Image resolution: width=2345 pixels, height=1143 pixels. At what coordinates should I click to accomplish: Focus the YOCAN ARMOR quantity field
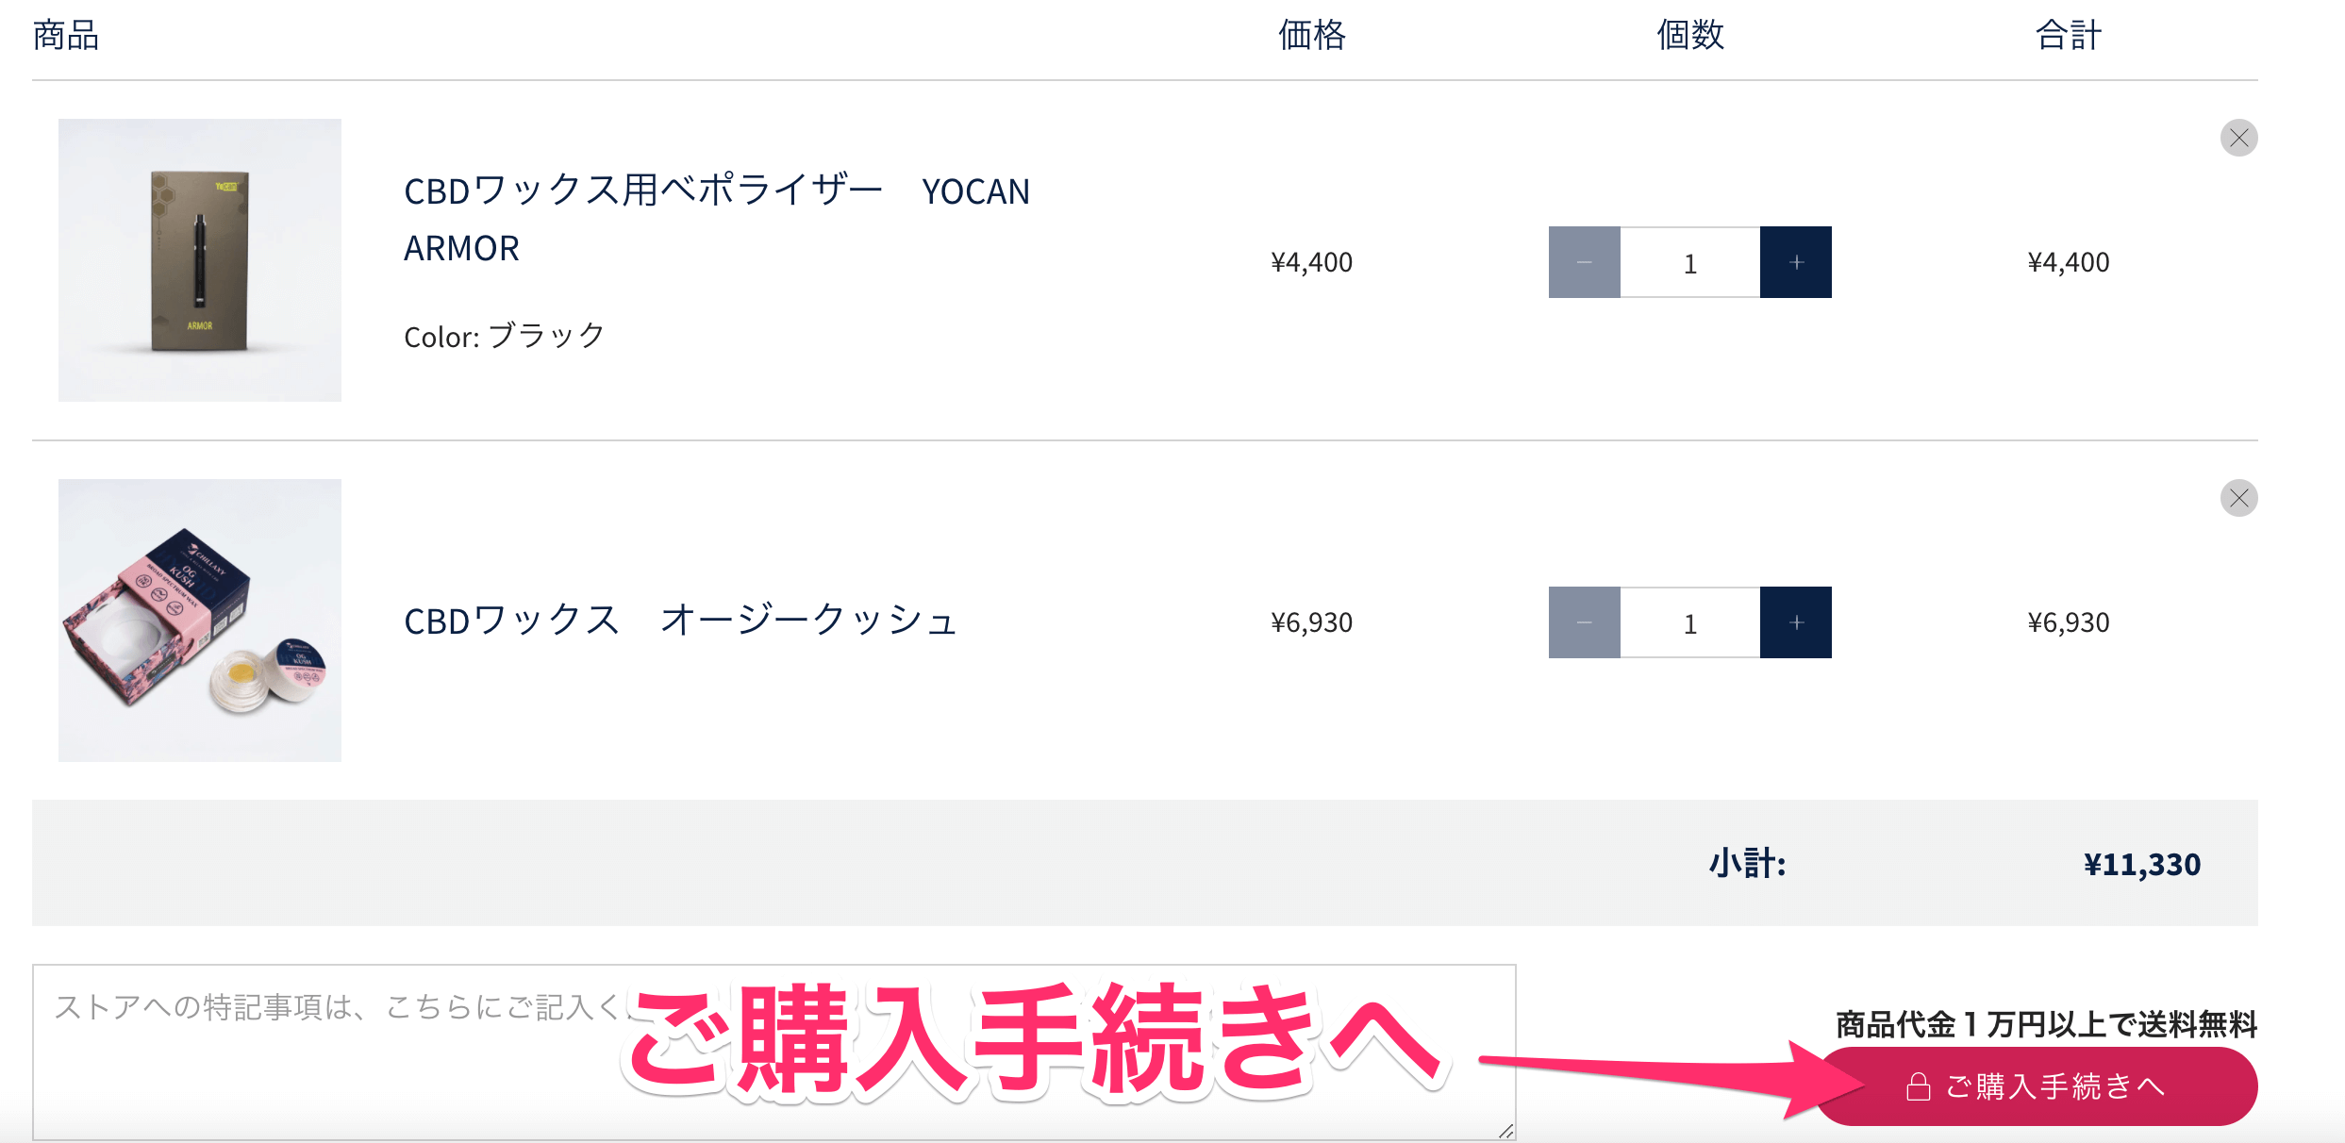[x=1689, y=262]
